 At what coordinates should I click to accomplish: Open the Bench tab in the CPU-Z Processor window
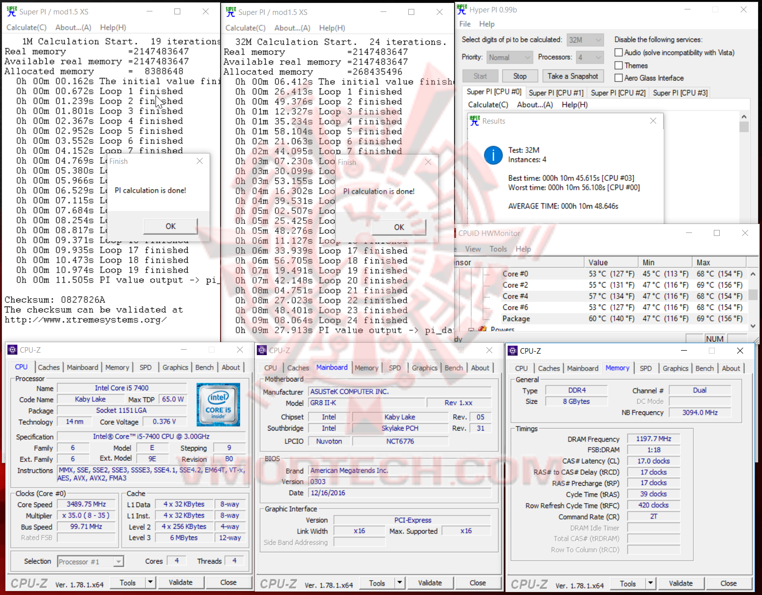204,368
